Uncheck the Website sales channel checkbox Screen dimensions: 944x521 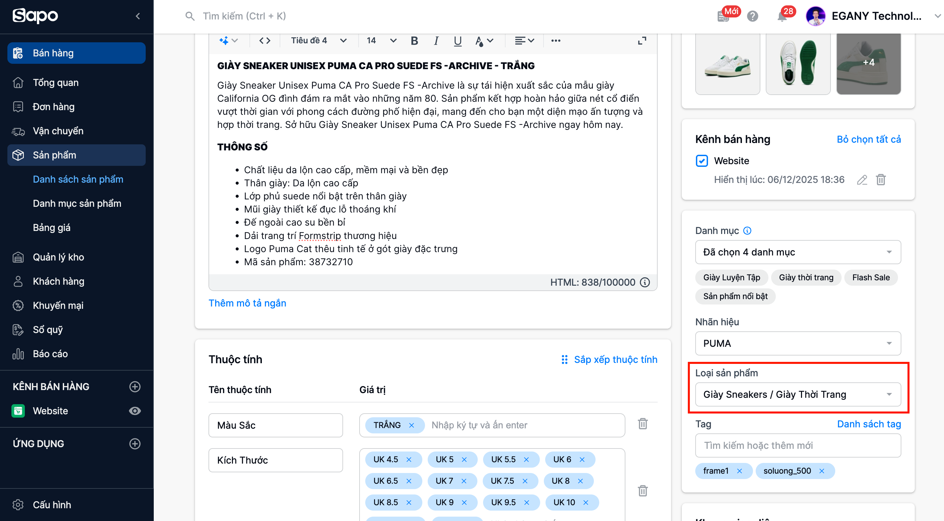coord(701,161)
